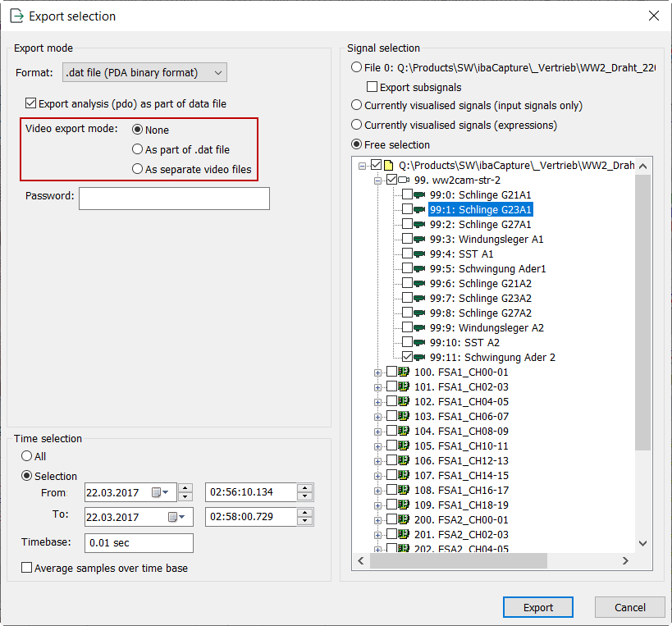The height and width of the screenshot is (626, 672).
Task: Click the file icon at the tree root
Action: 390,166
